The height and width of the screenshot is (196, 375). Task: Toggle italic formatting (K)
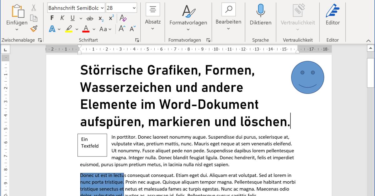pos(62,18)
